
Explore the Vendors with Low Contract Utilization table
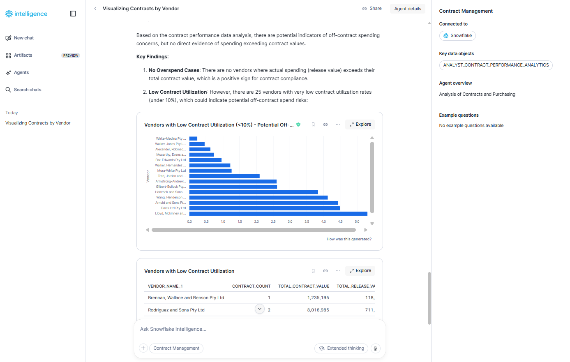(x=360, y=270)
